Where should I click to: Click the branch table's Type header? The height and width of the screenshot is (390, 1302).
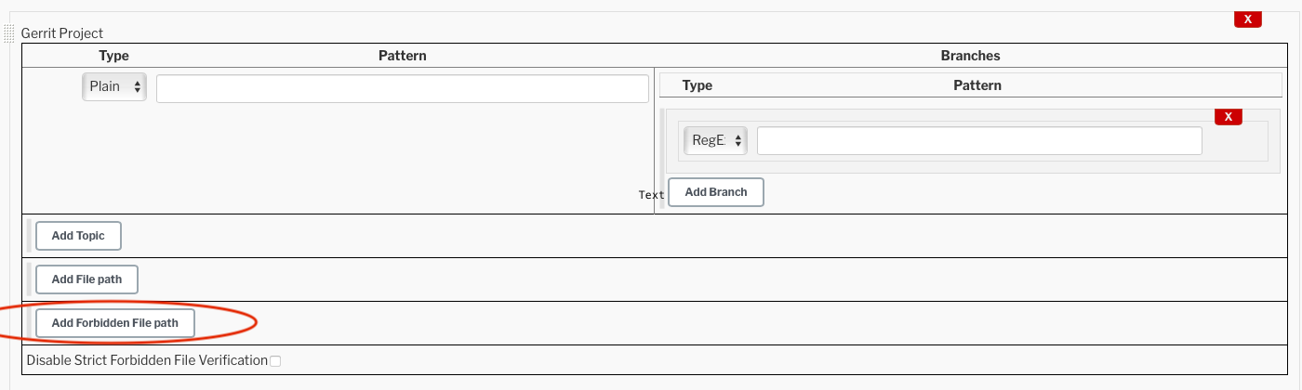697,85
